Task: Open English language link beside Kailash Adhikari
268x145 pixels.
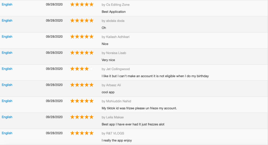Action: coord(7,37)
